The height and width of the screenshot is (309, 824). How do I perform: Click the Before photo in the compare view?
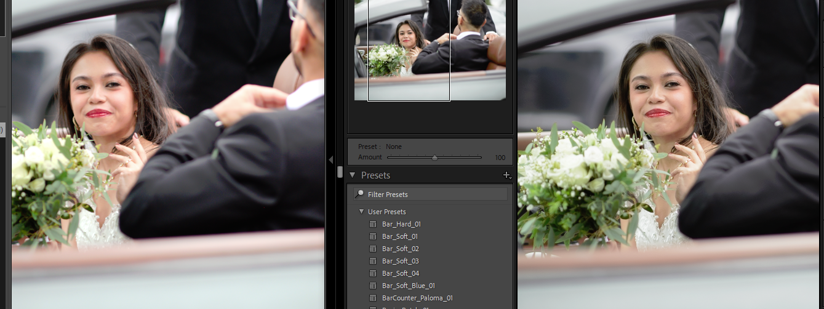168,154
